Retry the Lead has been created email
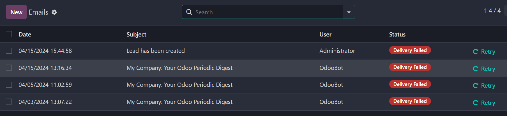 [484, 51]
